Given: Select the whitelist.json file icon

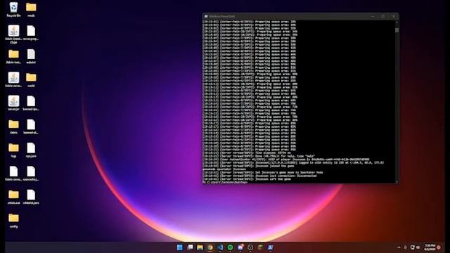Looking at the screenshot, I should [31, 197].
